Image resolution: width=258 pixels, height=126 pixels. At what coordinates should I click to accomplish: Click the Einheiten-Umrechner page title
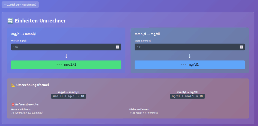[40, 21]
